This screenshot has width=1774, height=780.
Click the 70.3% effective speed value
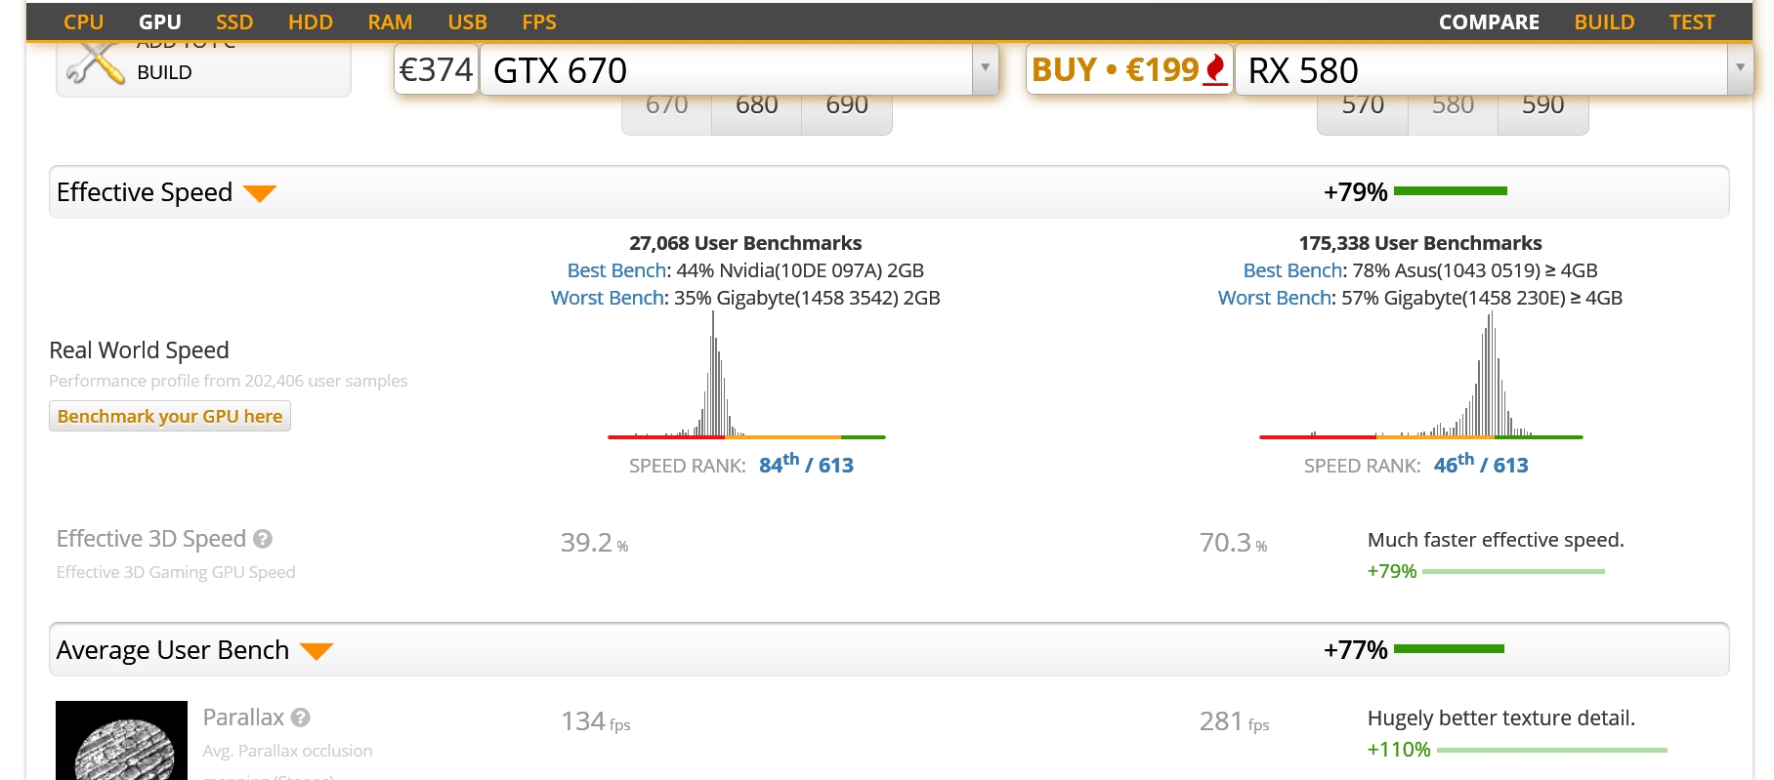[x=1233, y=543]
